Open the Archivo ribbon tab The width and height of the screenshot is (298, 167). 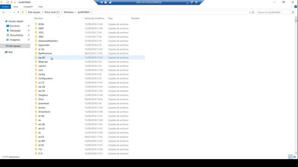click(x=5, y=6)
